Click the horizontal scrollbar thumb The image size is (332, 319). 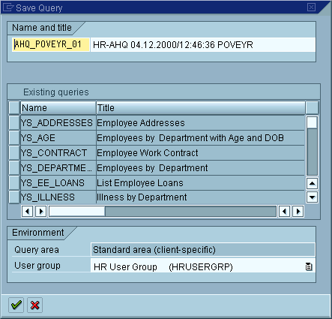77,212
